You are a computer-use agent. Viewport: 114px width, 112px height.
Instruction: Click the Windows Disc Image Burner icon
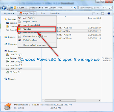pyautogui.click(x=19, y=36)
